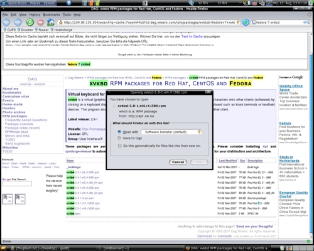Viewport: 314px width, 251px height.
Task: Go to the home page icon
Action: point(50,22)
